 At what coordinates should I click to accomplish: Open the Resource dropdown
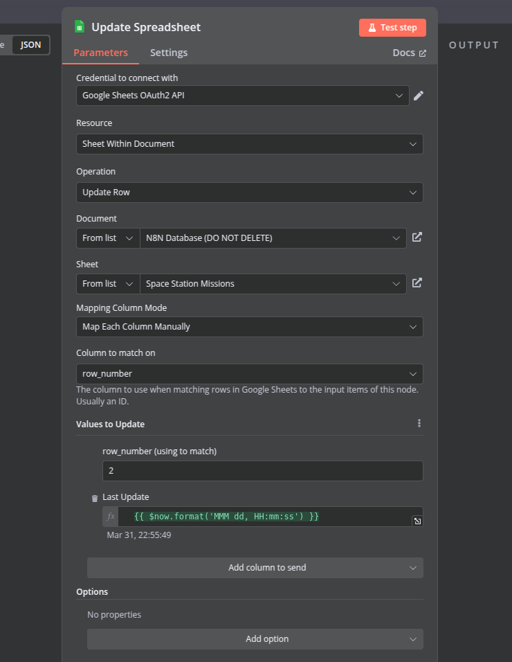pos(249,144)
